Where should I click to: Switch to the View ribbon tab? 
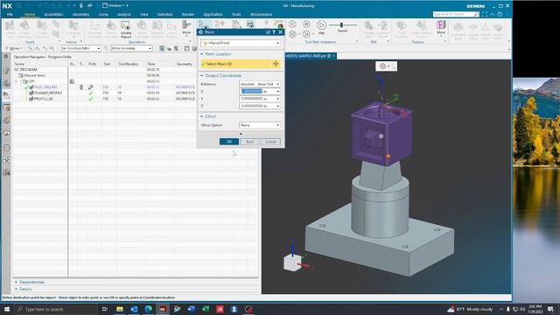click(143, 14)
